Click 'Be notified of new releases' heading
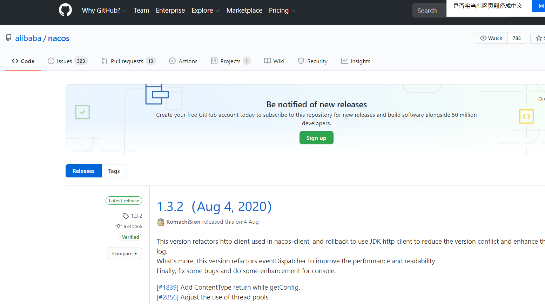 pos(317,104)
